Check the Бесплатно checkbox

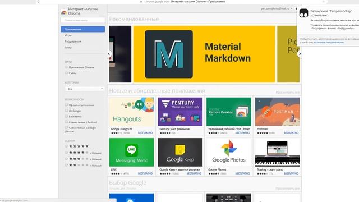point(66,116)
